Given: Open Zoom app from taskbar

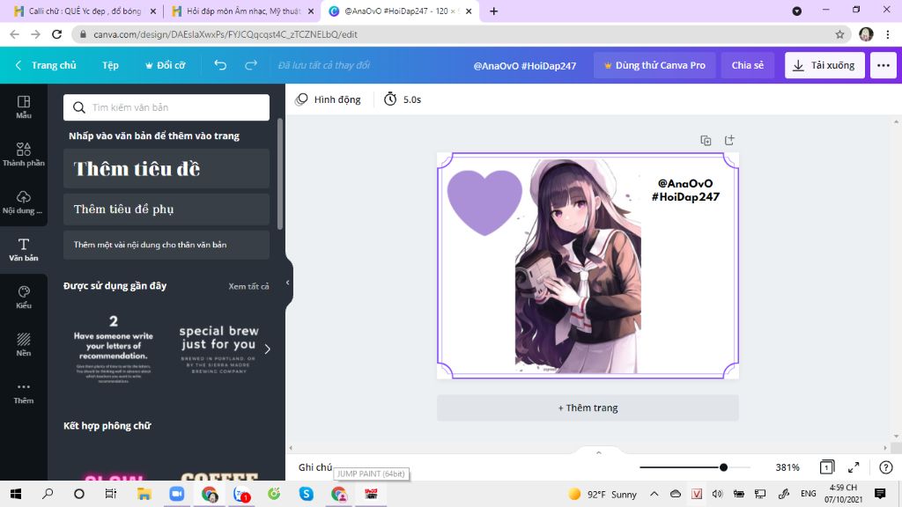Looking at the screenshot, I should pos(176,494).
